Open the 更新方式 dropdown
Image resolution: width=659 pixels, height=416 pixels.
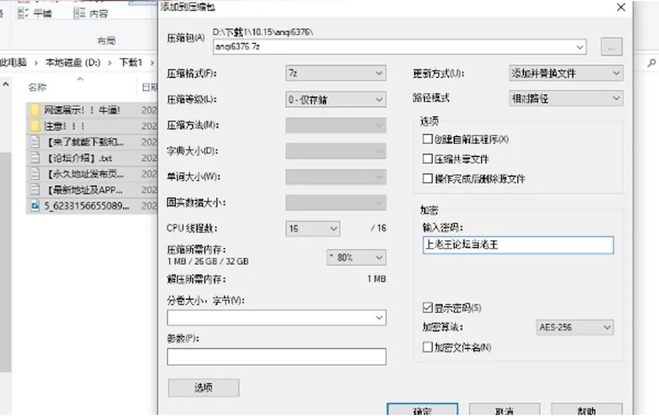pos(566,73)
